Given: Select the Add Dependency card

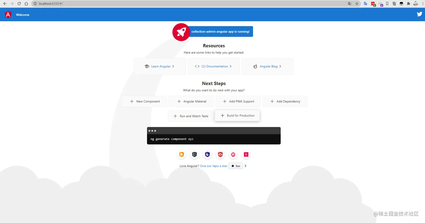Looking at the screenshot, I should 285,101.
